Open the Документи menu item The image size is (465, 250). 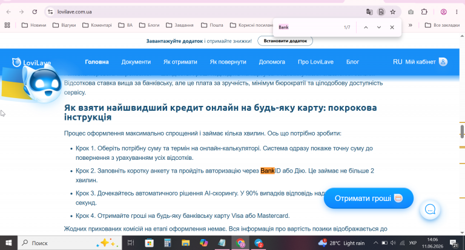(136, 62)
